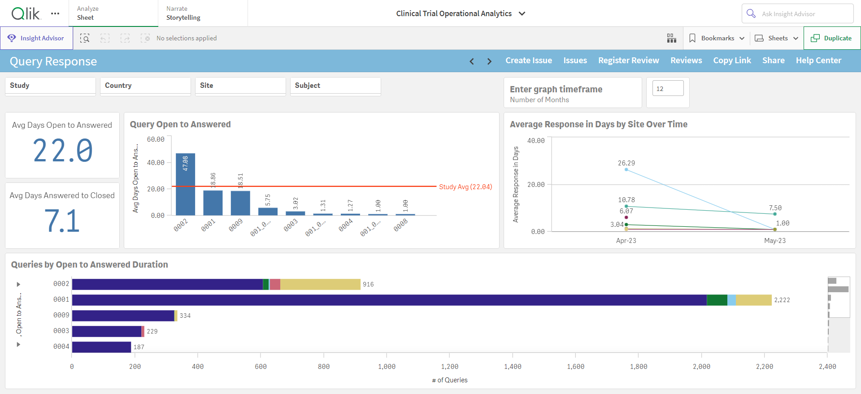Toggle the Insight Advisor panel
The height and width of the screenshot is (394, 861).
(x=36, y=38)
